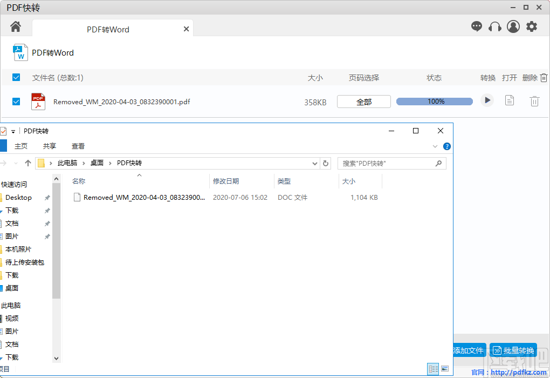The height and width of the screenshot is (378, 550).
Task: Switch to the 查看 ribbon tab
Action: 78,146
